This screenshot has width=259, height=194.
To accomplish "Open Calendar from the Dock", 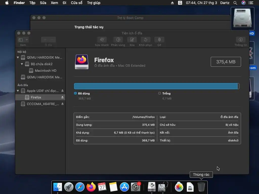I will click(x=102, y=187).
